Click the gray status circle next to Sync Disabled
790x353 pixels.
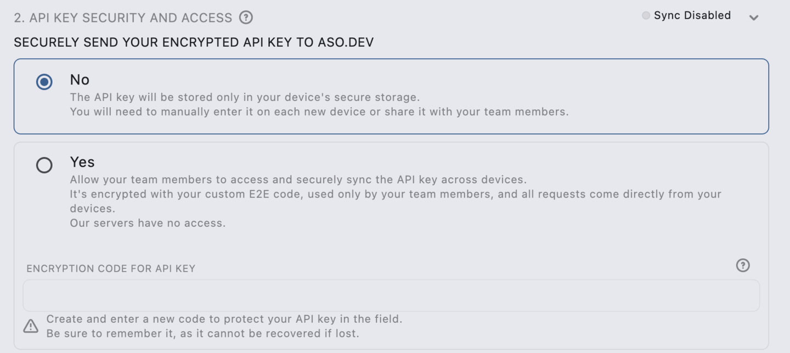click(646, 15)
